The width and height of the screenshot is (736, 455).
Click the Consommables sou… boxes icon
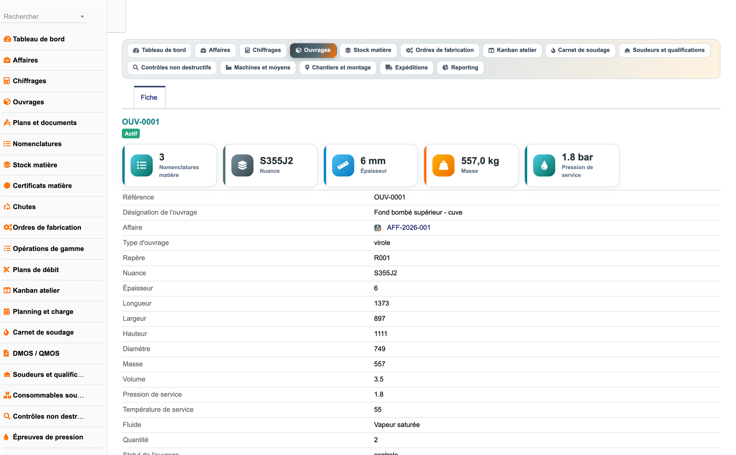[x=7, y=395]
